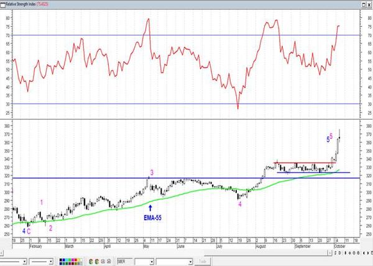Click the left-pointing chart scroll arrow
373x266 pixels.
tap(364, 253)
